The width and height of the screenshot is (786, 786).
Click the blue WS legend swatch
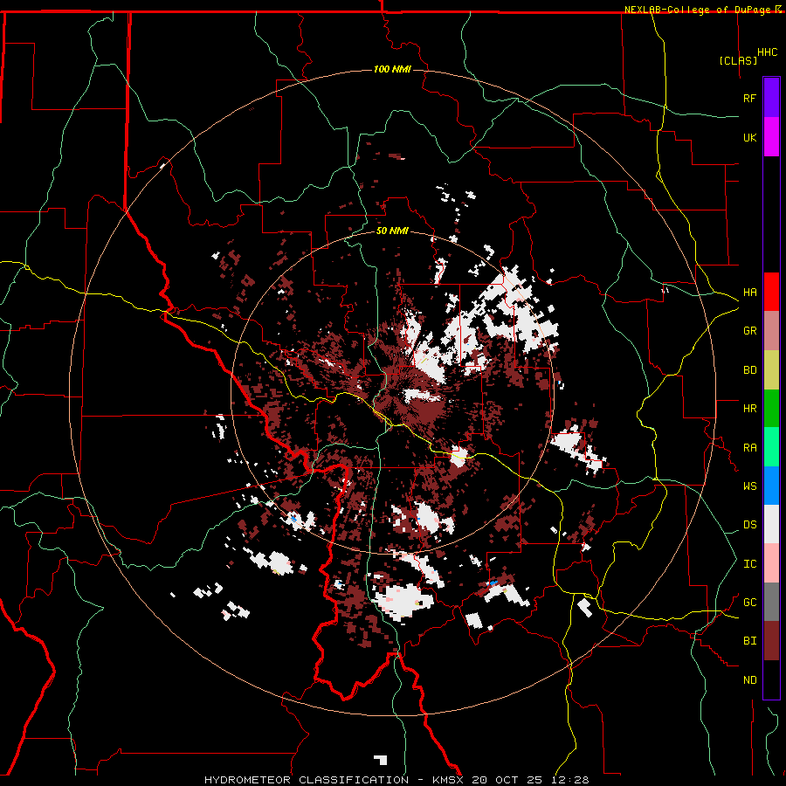click(x=771, y=486)
